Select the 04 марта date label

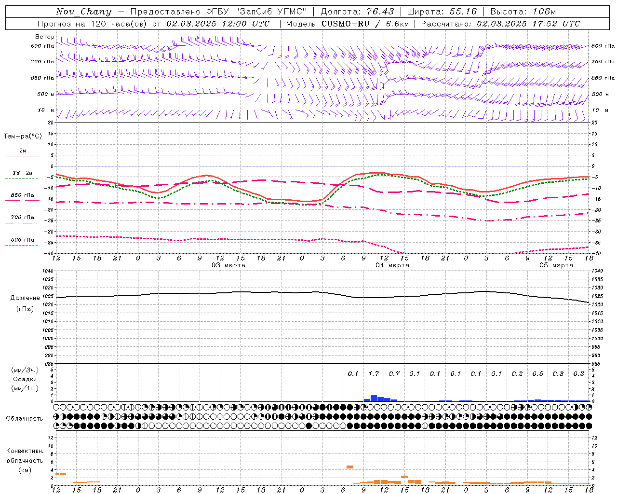[392, 265]
